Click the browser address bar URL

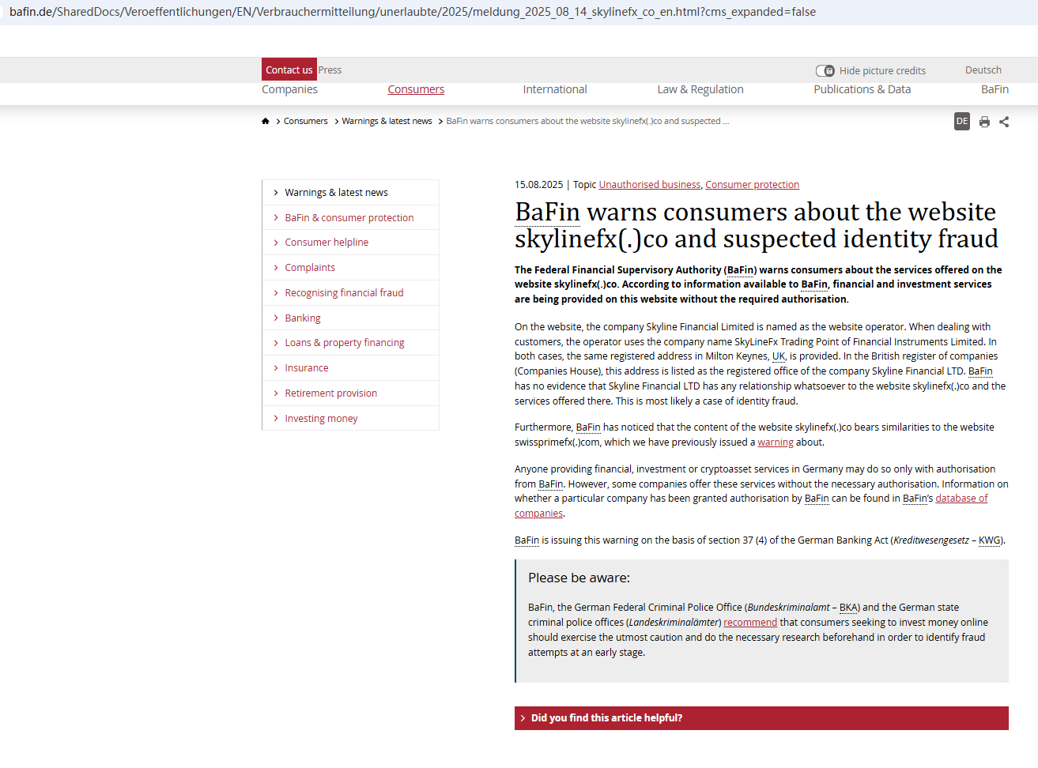[413, 12]
